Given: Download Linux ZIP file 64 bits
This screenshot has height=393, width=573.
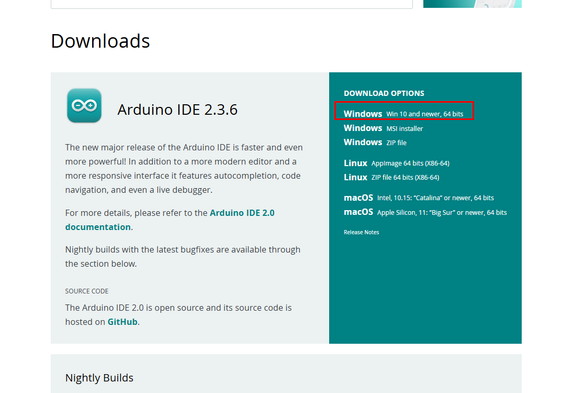Looking at the screenshot, I should click(391, 178).
